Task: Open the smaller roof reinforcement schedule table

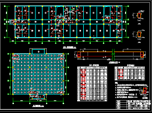Action: coord(130,73)
